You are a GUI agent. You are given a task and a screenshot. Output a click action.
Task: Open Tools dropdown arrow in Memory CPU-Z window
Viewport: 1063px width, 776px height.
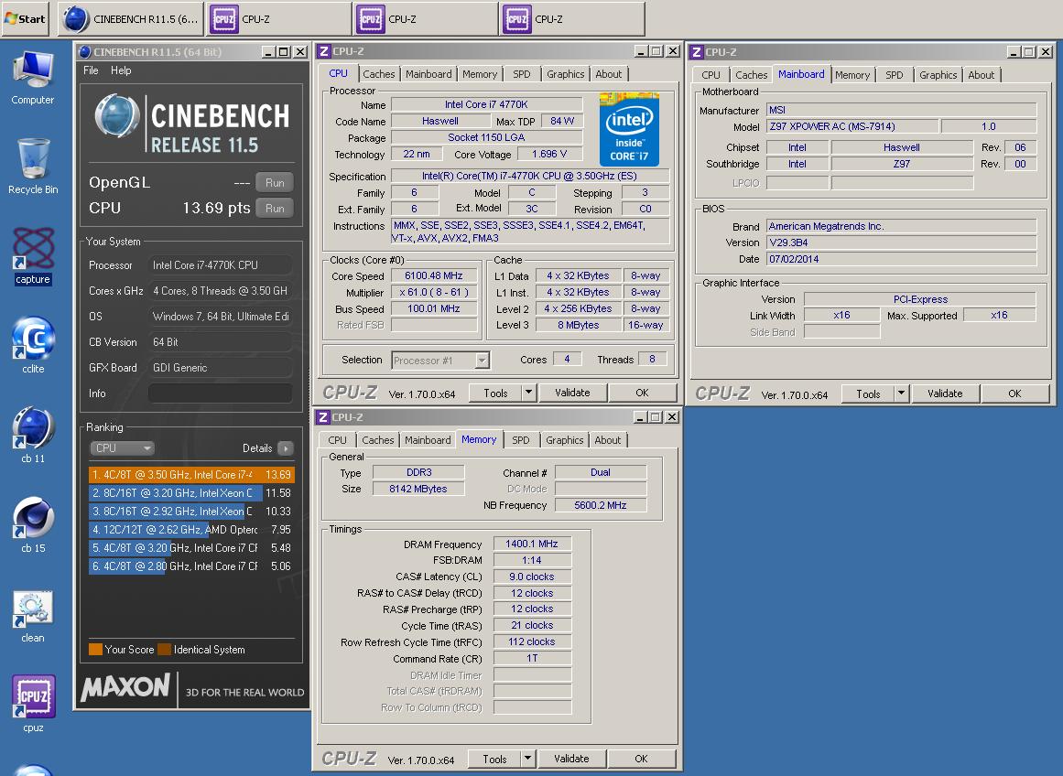(528, 759)
